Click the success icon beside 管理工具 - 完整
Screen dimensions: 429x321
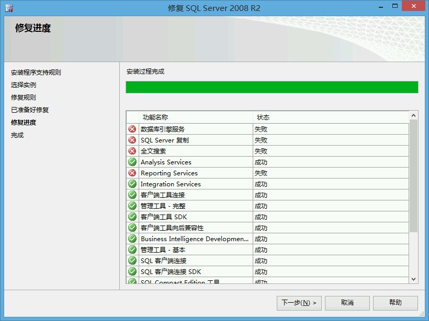click(132, 206)
